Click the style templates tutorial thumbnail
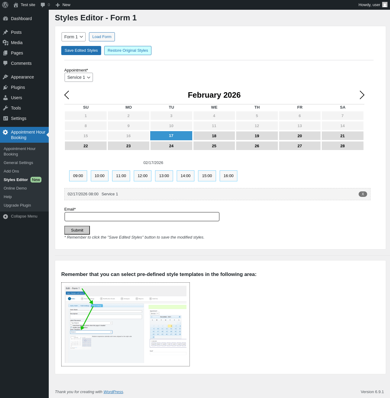 (126, 324)
